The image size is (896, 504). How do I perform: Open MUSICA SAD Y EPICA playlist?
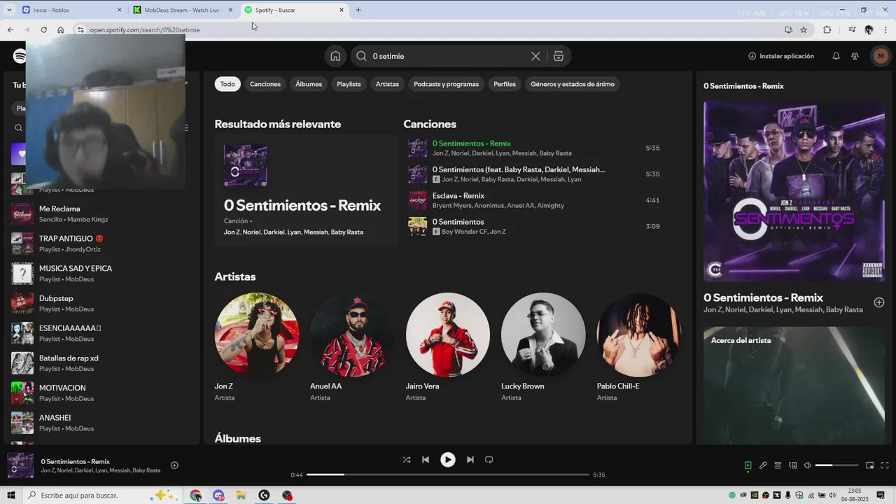(x=101, y=274)
